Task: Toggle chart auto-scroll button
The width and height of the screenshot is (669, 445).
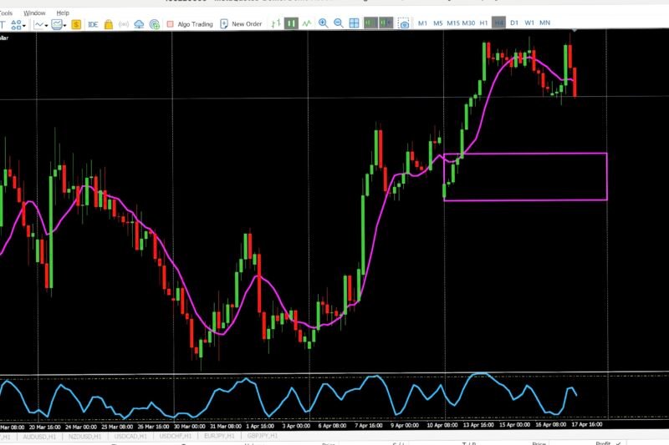Action: click(370, 23)
